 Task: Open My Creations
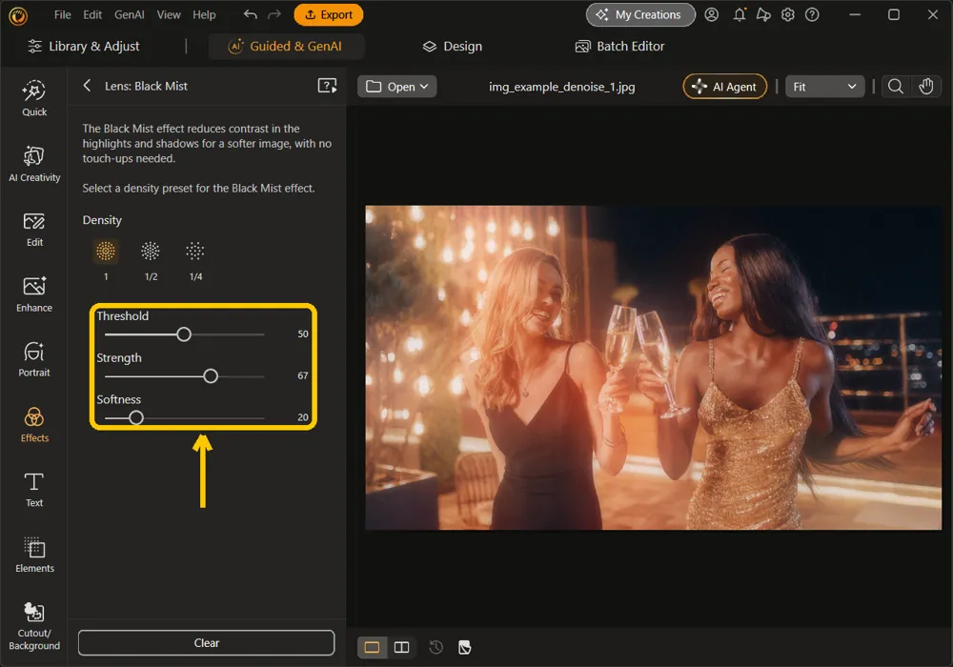point(640,14)
